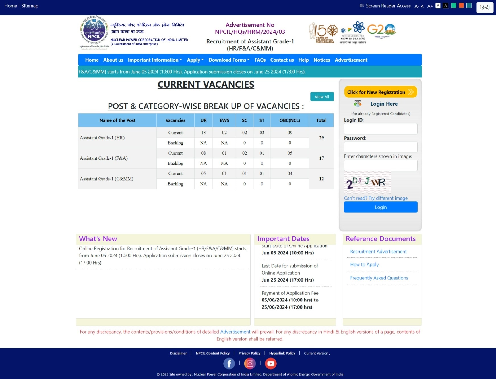
Task: Open Notices menu item
Action: pyautogui.click(x=322, y=60)
